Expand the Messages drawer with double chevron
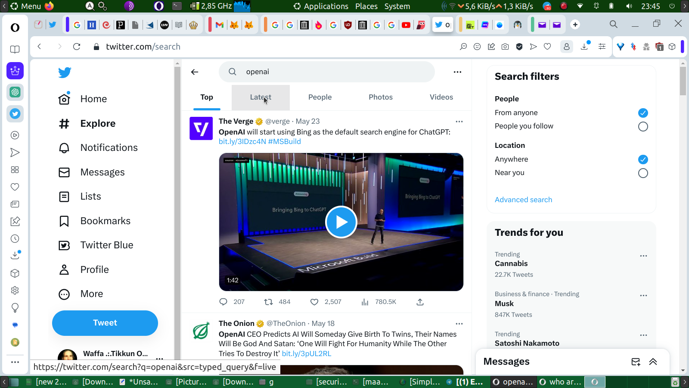The width and height of the screenshot is (689, 388). (x=653, y=362)
